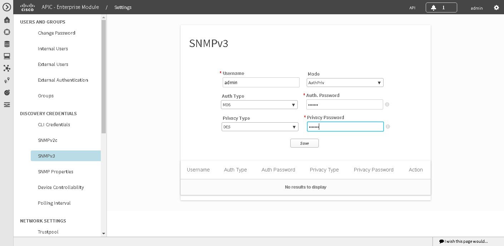This screenshot has width=504, height=246.
Task: Select the Privacy Password input field
Action: (345, 127)
